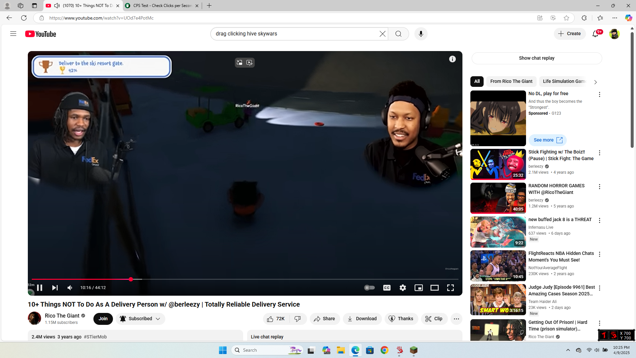The width and height of the screenshot is (636, 358).
Task: Toggle the autoplay switch
Action: (369, 288)
